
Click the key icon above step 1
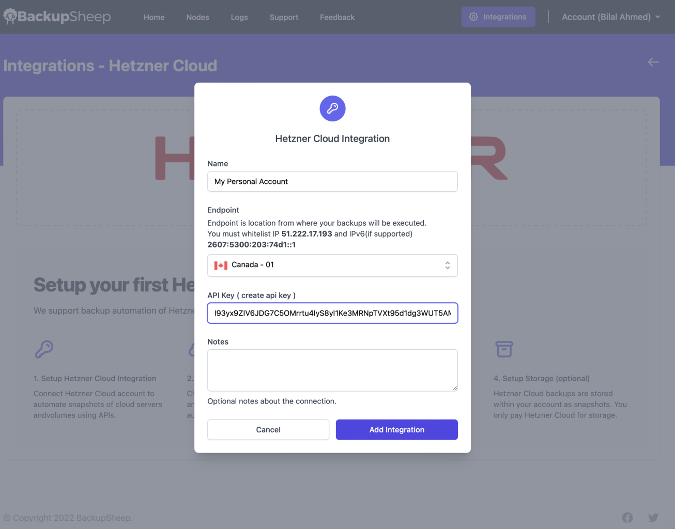click(x=44, y=349)
